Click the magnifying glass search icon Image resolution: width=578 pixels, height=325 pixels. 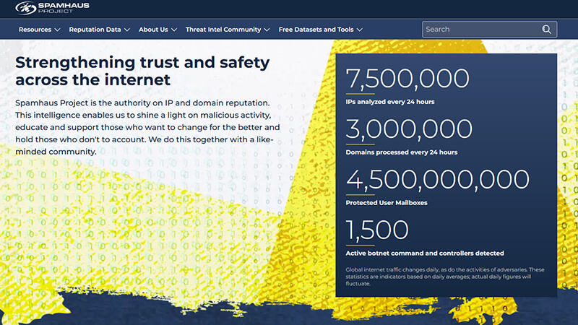pyautogui.click(x=546, y=30)
